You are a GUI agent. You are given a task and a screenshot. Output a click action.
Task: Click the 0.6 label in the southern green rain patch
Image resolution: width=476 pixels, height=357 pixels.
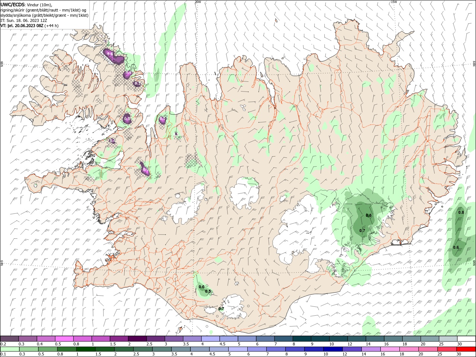pos(202,287)
